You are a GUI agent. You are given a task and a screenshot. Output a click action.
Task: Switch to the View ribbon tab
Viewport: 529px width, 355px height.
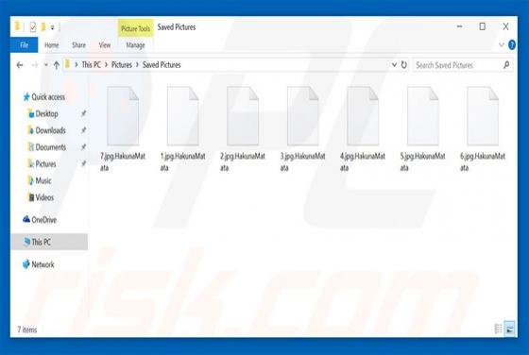point(105,44)
